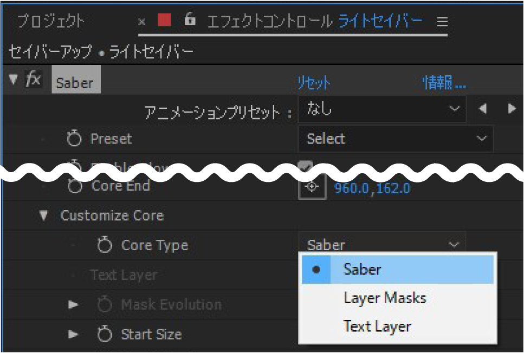Choose Text Layer from Core Type list
524x353 pixels.
coord(377,327)
